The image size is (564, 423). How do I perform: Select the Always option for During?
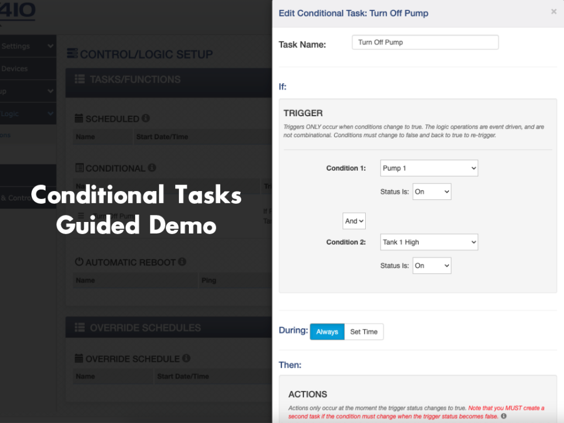327,332
